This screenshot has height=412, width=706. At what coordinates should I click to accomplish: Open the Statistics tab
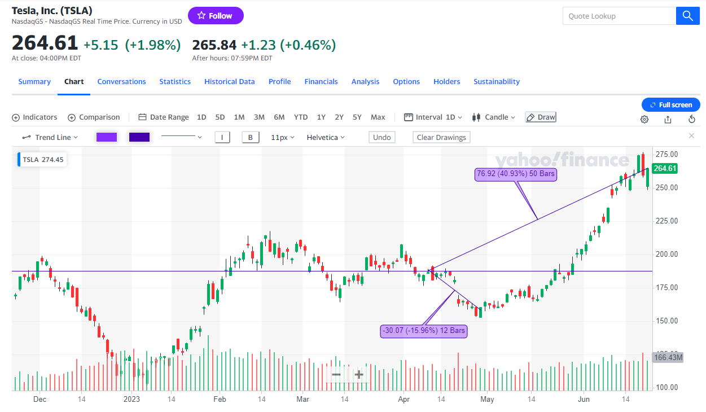pyautogui.click(x=175, y=82)
